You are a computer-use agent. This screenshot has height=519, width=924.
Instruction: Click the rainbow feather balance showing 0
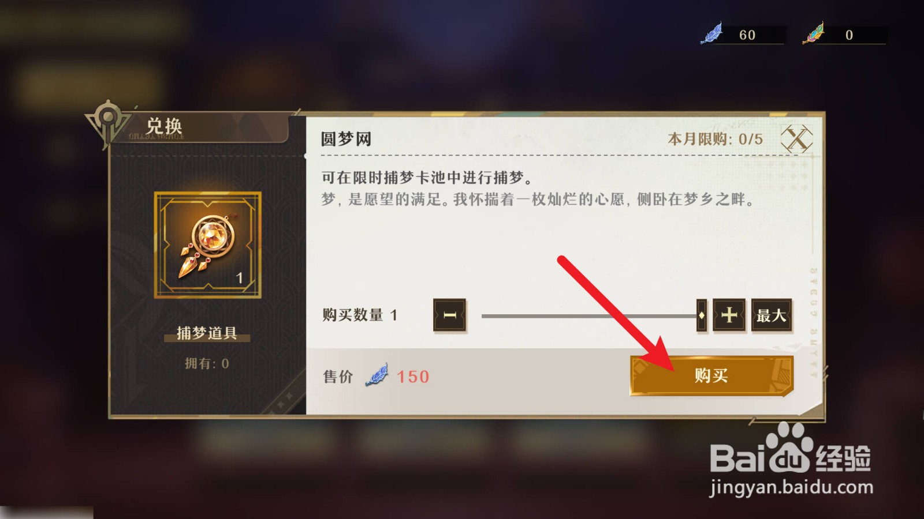(x=849, y=35)
